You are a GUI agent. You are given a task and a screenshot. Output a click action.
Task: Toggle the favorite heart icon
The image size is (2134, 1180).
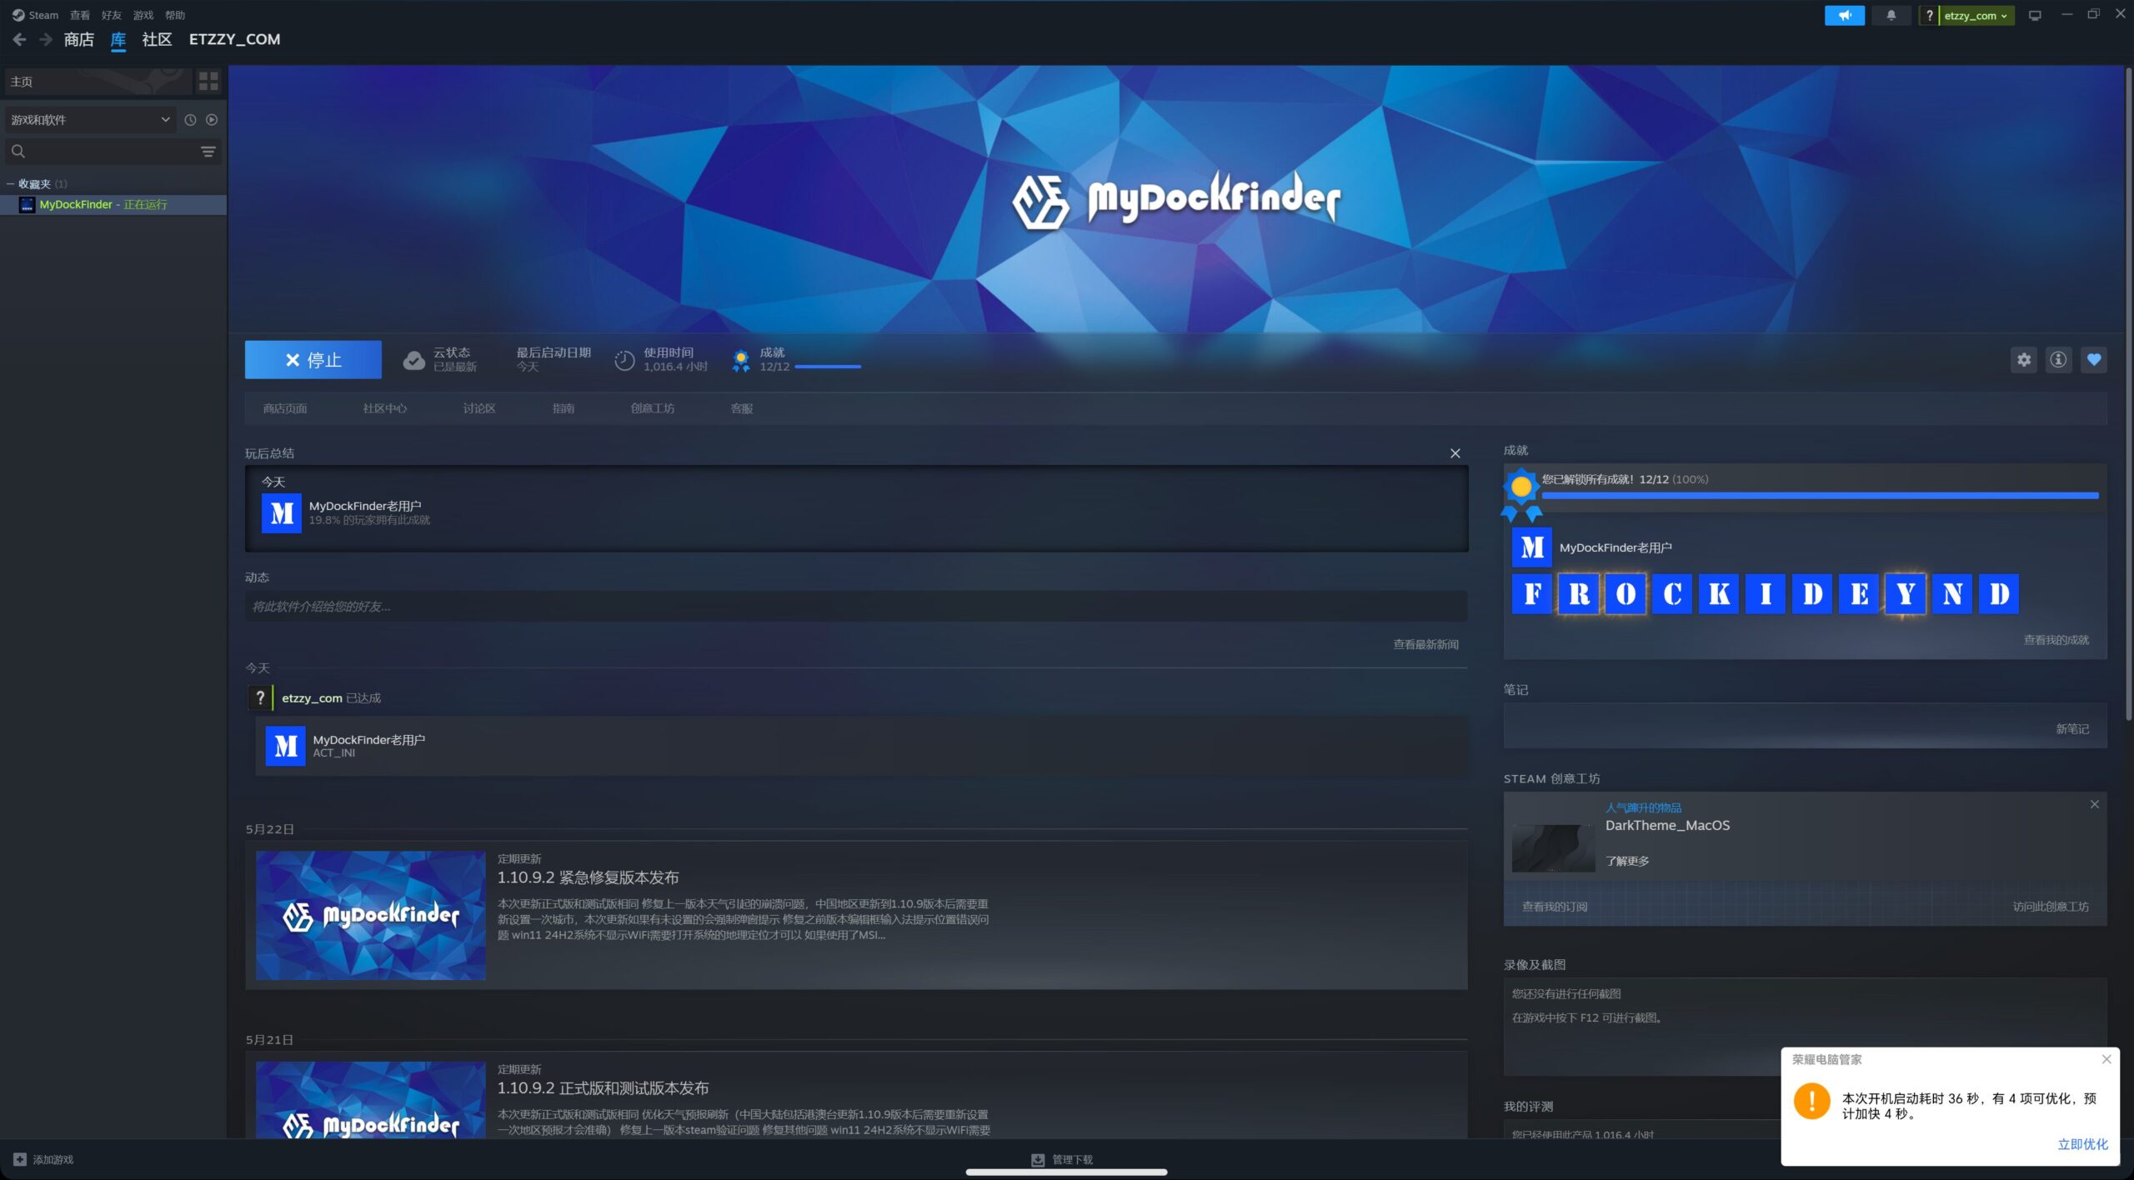click(2093, 359)
